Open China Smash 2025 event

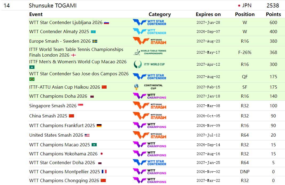48,116
